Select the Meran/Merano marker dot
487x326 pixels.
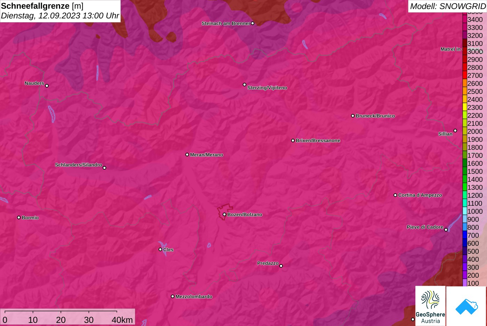(x=187, y=155)
